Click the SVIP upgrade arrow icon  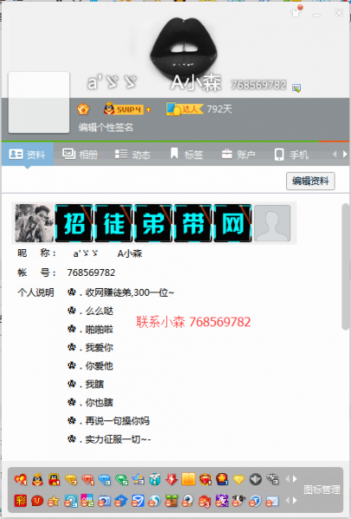pos(148,110)
